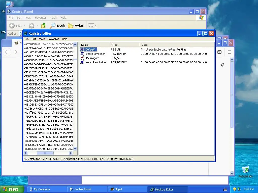Open Mypal new tab settings gear
258x193 pixels.
tap(222, 65)
